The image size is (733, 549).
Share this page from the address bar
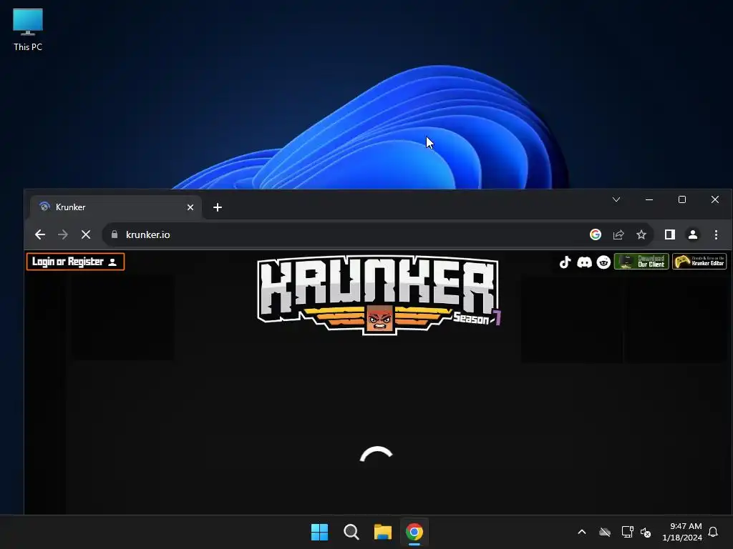point(618,234)
